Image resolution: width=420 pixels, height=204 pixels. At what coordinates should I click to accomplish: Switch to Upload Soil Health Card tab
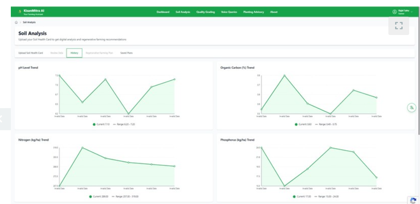point(30,53)
